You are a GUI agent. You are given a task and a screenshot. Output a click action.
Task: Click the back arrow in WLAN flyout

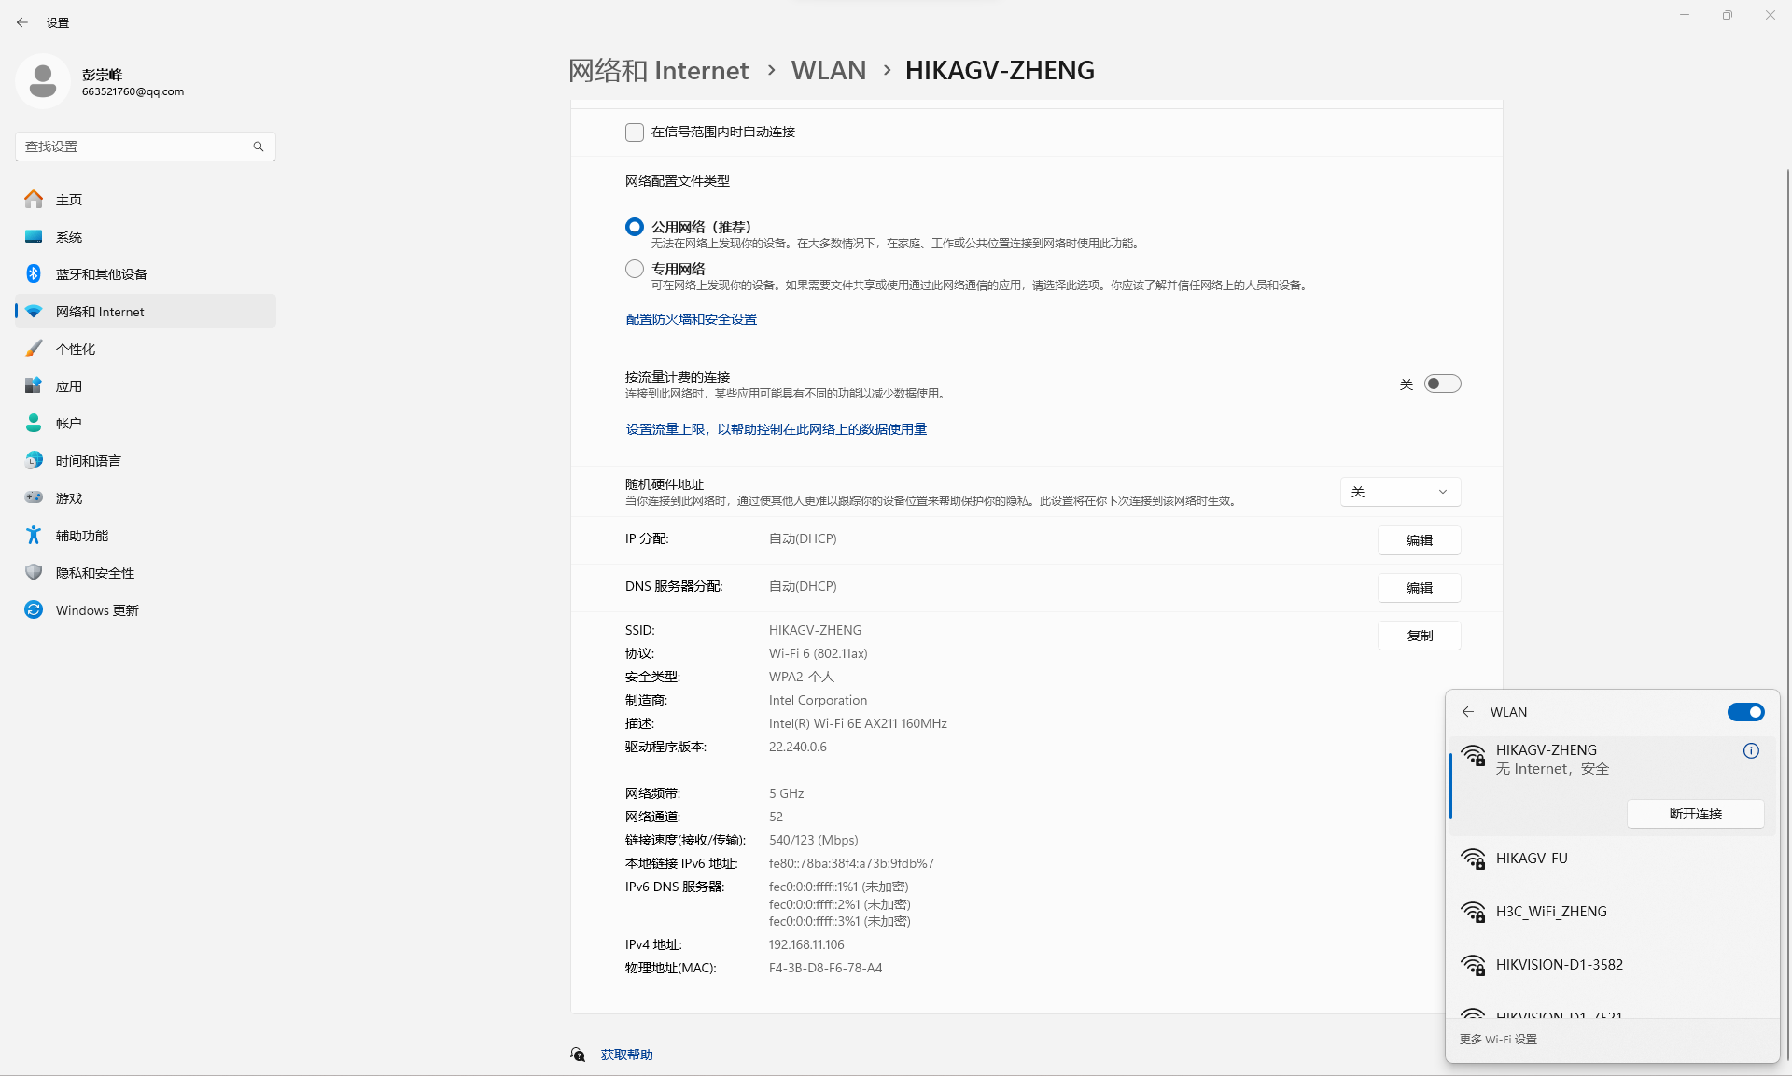pos(1468,712)
